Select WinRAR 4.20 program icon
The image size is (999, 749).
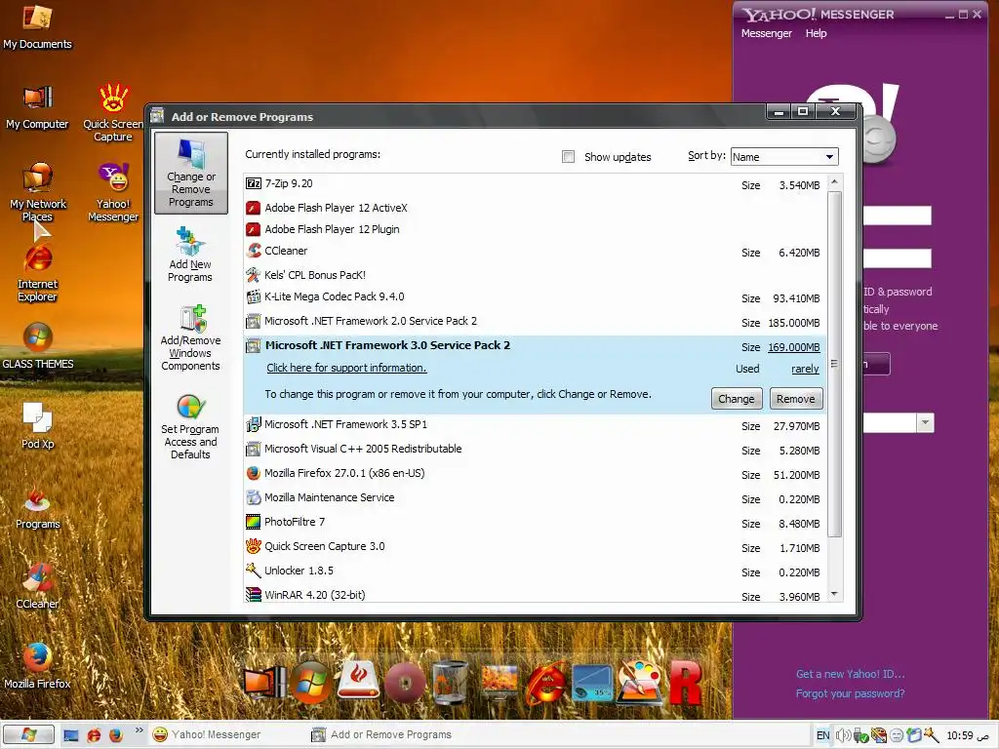254,595
